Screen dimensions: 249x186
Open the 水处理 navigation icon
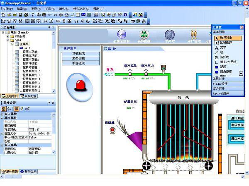[169, 36]
